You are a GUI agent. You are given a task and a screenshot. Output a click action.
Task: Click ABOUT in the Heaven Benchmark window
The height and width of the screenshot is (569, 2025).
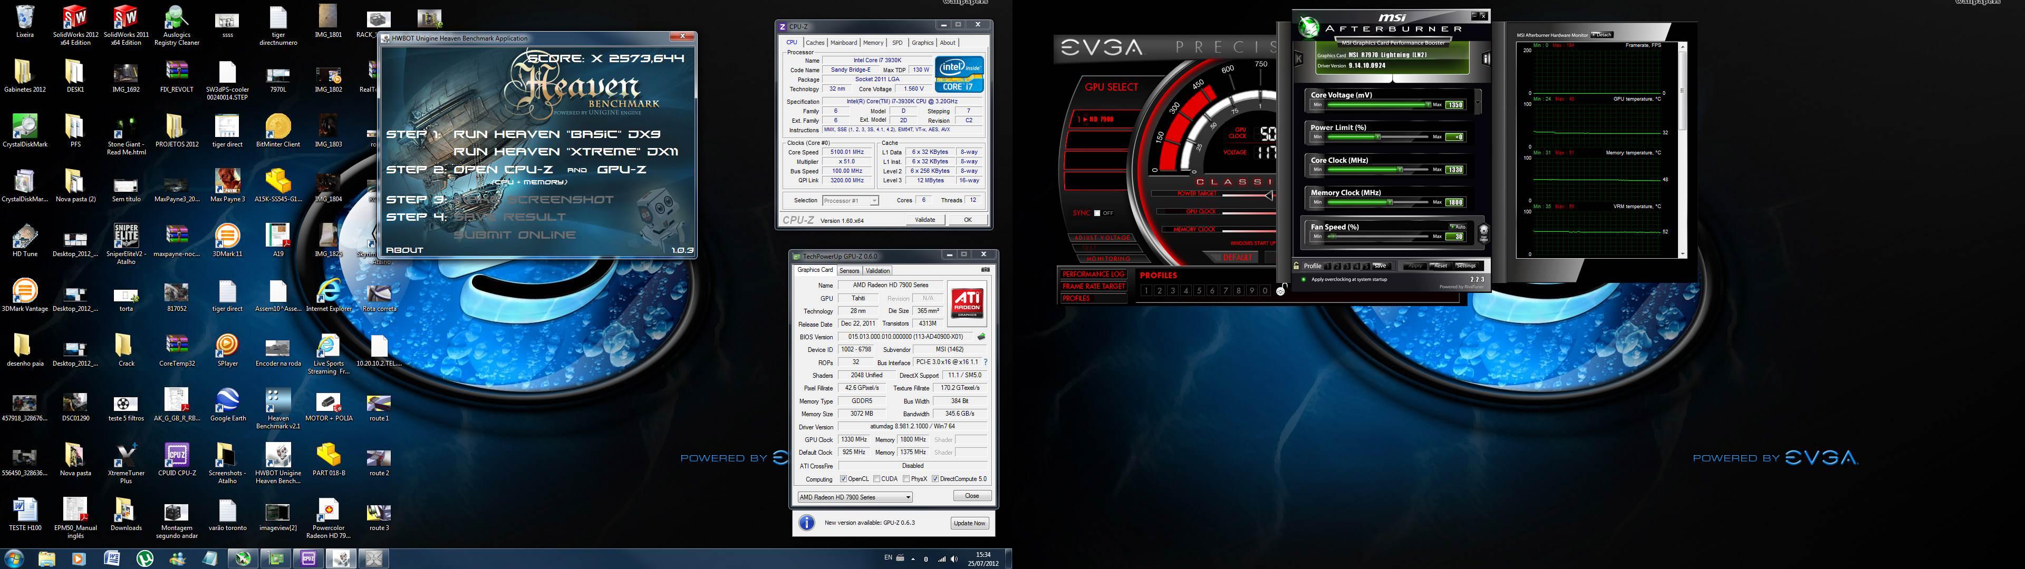tap(405, 250)
